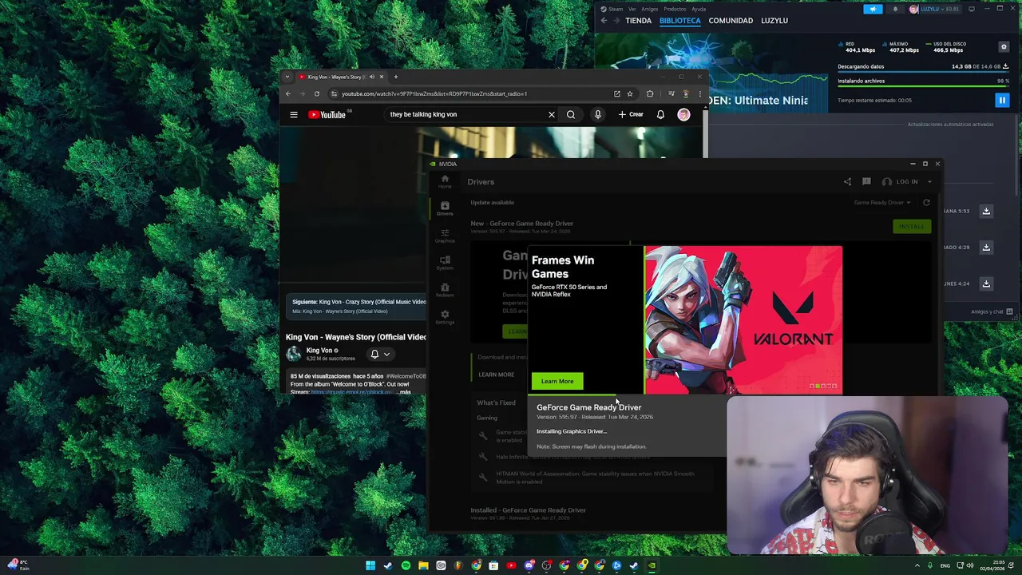
Task: Click LOG IN in the NVIDIA app
Action: pyautogui.click(x=907, y=182)
